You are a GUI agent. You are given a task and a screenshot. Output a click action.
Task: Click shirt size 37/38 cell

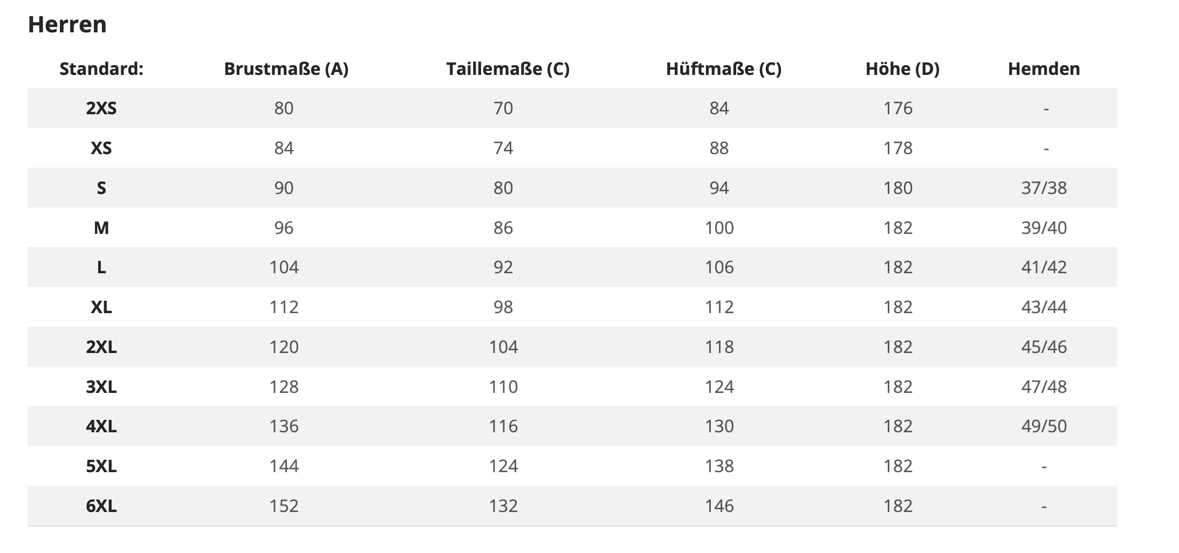(x=1044, y=188)
